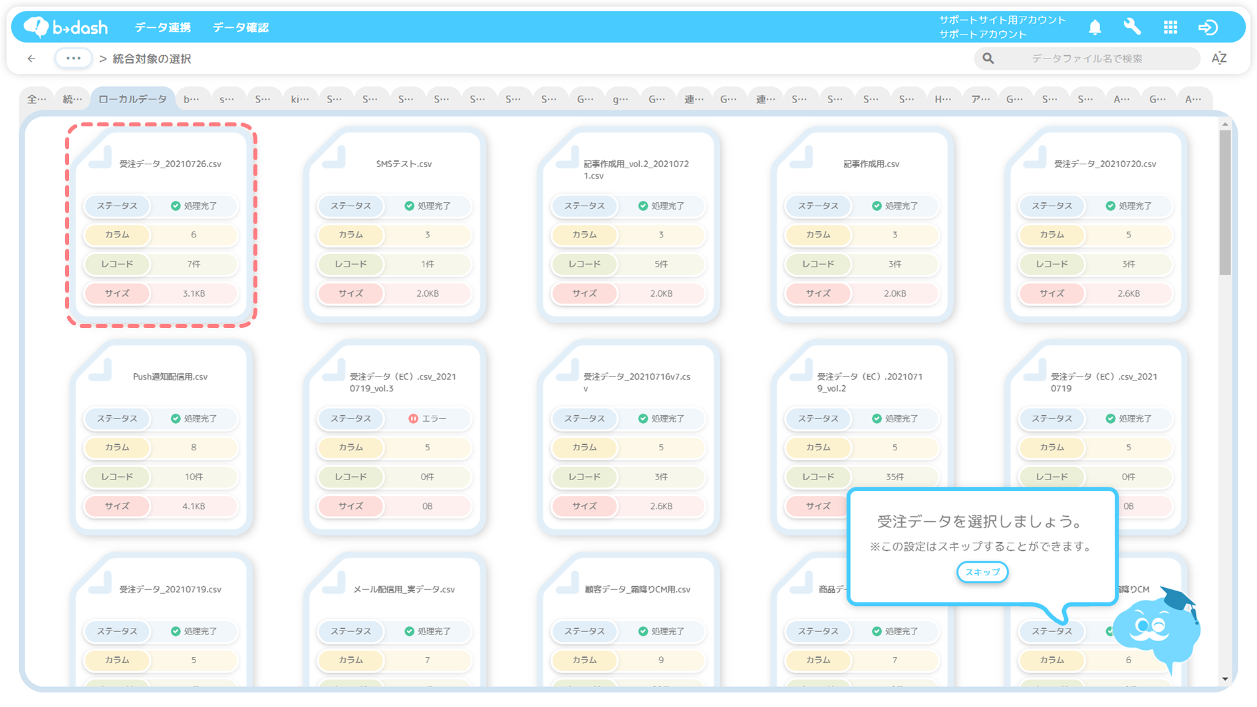Select the 受注データ_20210720.csv file card
The height and width of the screenshot is (707, 1257).
[1096, 225]
